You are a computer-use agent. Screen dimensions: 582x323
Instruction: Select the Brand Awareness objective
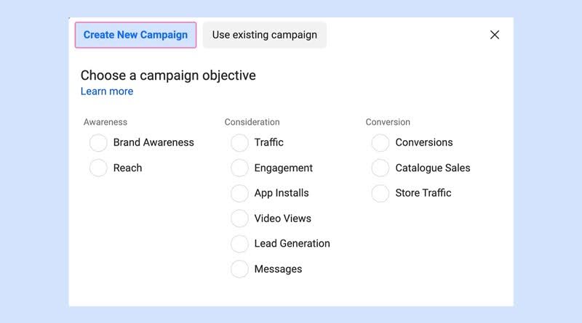(98, 142)
